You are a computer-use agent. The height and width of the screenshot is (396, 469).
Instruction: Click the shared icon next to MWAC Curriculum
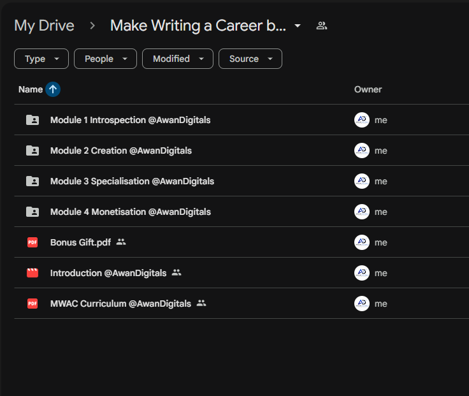click(x=201, y=303)
